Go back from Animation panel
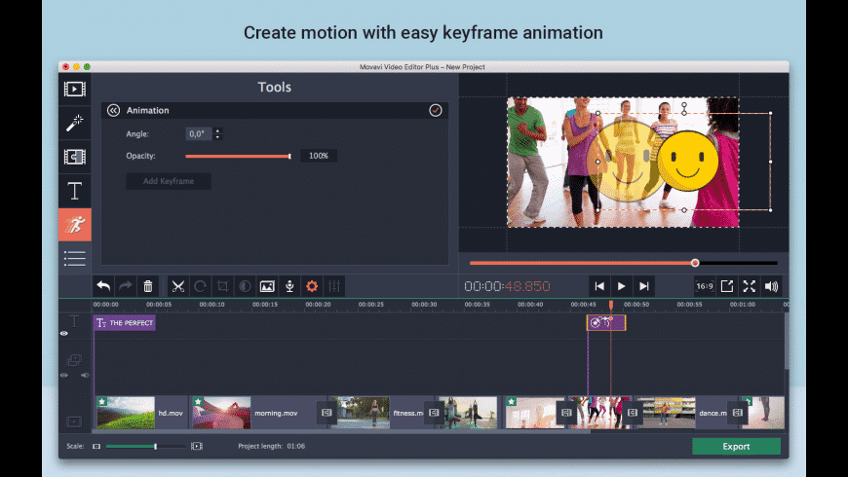 (x=113, y=110)
